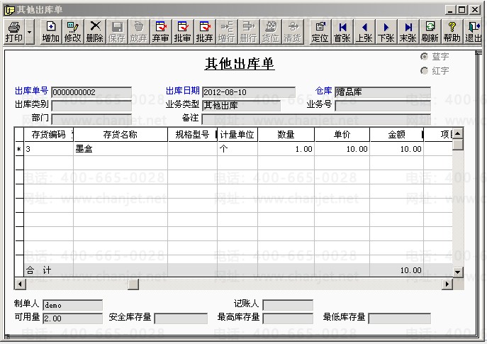Click the 备注 input field
The height and width of the screenshot is (344, 487).
pyautogui.click(x=316, y=119)
